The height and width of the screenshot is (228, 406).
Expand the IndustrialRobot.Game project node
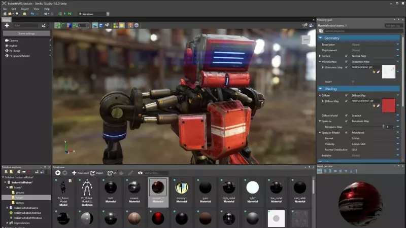coord(7,208)
